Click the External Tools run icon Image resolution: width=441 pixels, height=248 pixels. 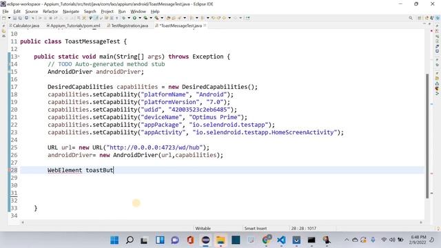pos(156,18)
